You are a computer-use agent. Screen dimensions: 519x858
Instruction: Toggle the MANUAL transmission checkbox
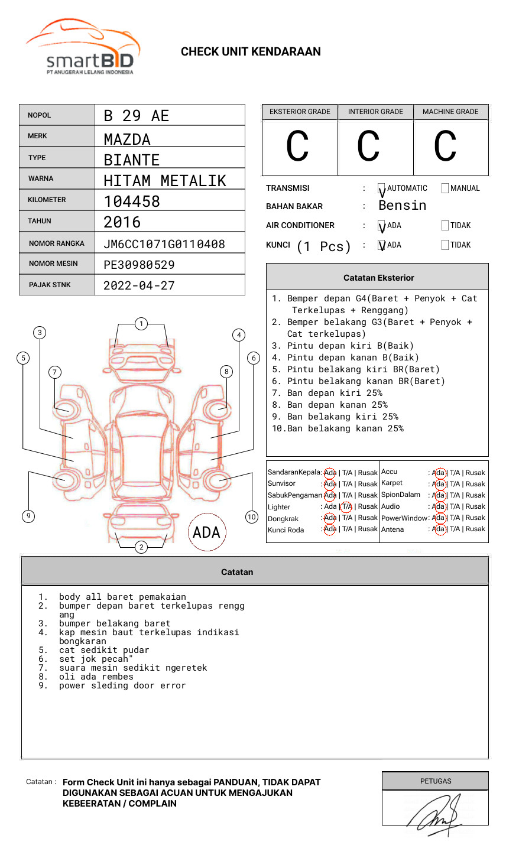click(445, 188)
